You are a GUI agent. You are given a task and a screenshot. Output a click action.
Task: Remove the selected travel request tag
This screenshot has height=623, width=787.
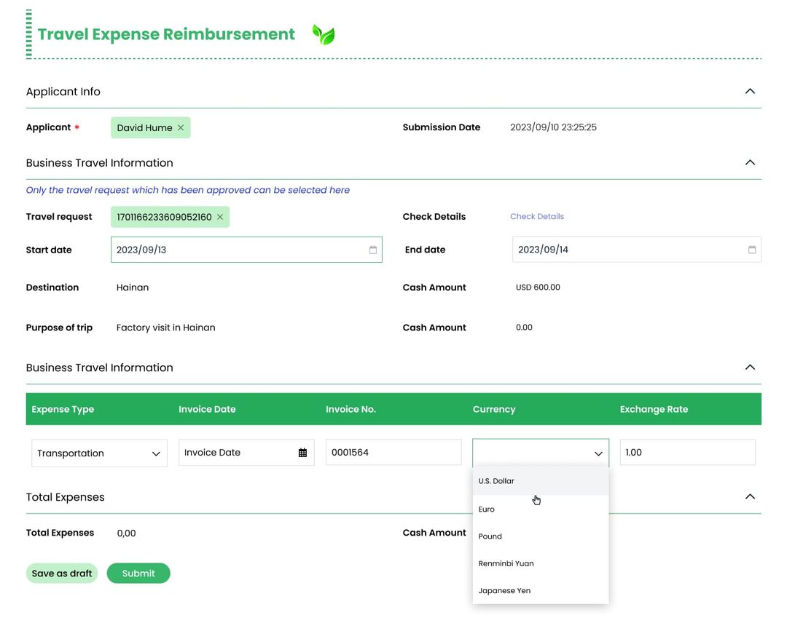pyautogui.click(x=220, y=216)
